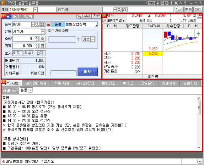Open the 계좌 account number dropdown

(35, 9)
